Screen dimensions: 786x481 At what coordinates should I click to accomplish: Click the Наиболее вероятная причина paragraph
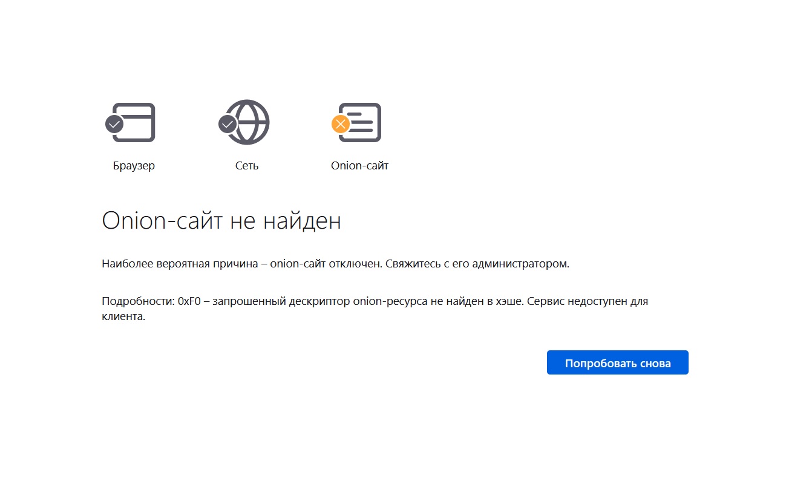[335, 264]
